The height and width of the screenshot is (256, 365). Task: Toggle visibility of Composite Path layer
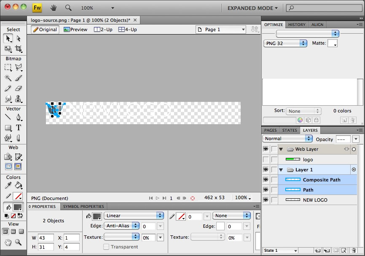coord(266,180)
